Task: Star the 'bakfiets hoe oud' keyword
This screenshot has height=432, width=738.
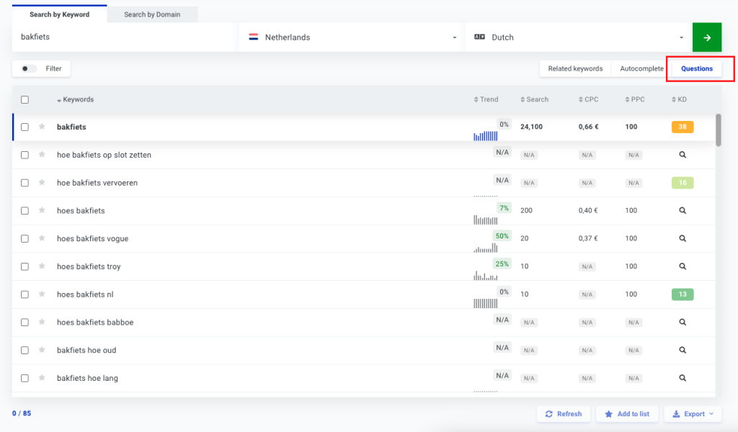Action: pos(42,350)
